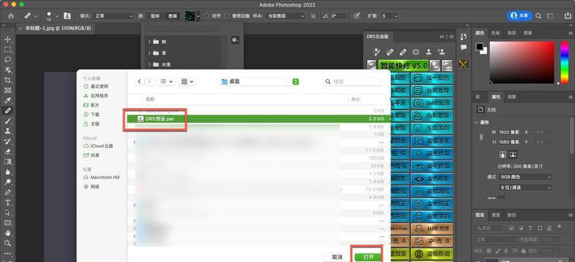This screenshot has height=262, width=575.
Task: Open the 8 位/通道 bit depth dropdown
Action: click(525, 187)
